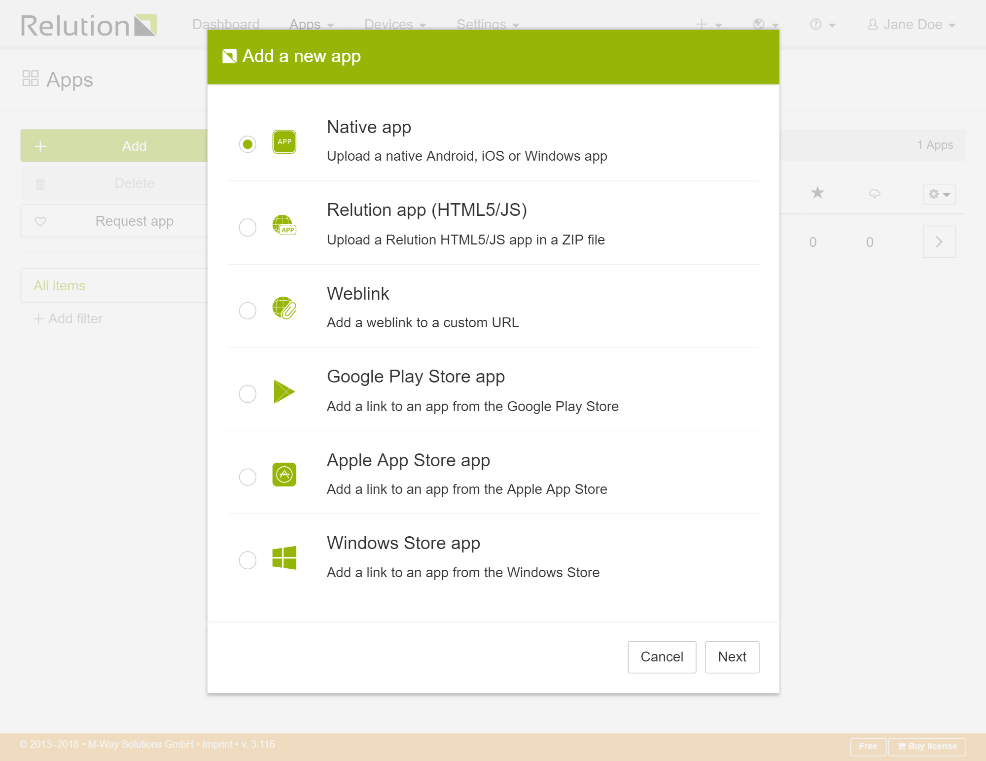Select the All items filter
Screen dimensions: 986x761
114,286
